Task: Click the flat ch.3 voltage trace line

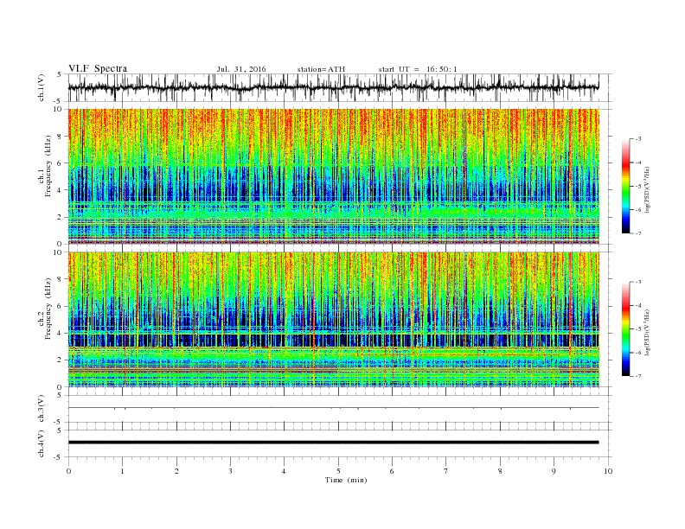Action: (x=334, y=408)
